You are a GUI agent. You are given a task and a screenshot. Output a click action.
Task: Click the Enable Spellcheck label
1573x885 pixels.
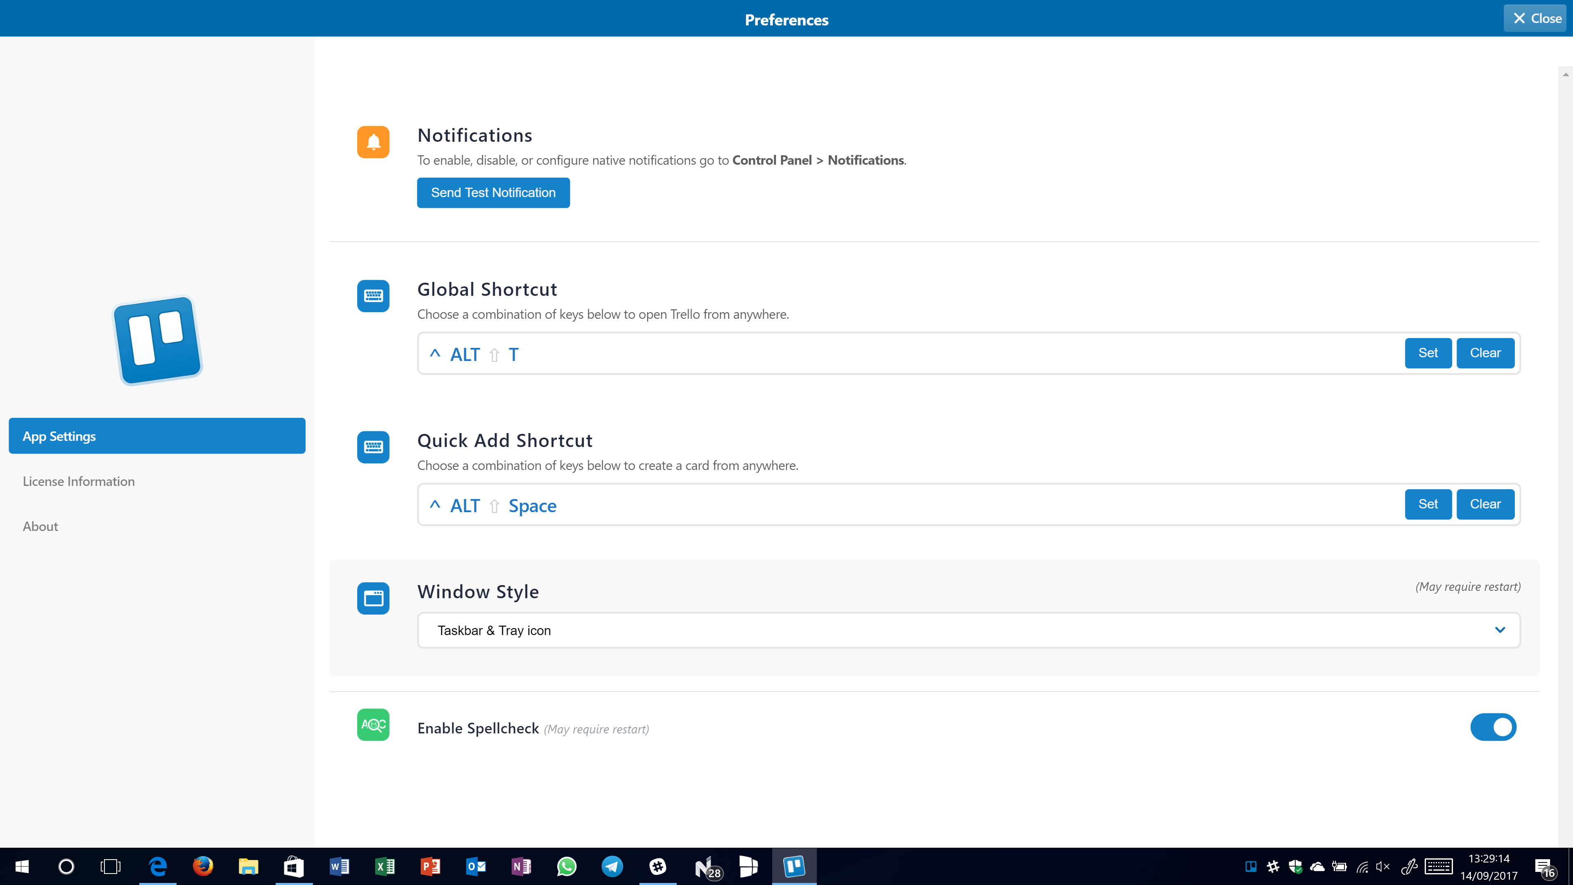pyautogui.click(x=478, y=728)
